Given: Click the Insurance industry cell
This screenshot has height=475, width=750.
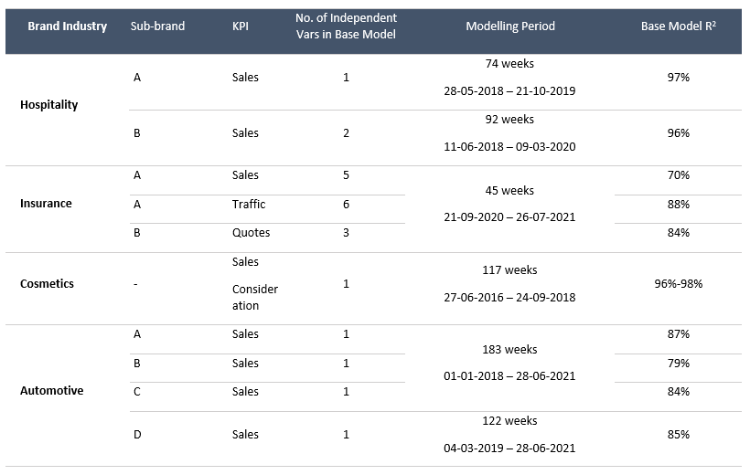Looking at the screenshot, I should click(x=46, y=204).
